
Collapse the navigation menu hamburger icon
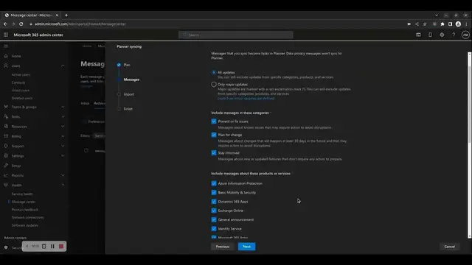click(6, 46)
